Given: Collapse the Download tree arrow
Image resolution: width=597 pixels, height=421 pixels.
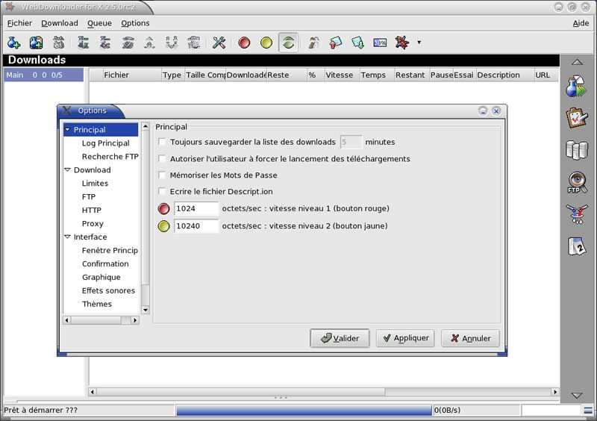Looking at the screenshot, I should click(x=68, y=170).
